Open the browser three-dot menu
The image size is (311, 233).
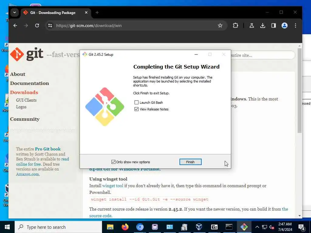click(x=295, y=25)
